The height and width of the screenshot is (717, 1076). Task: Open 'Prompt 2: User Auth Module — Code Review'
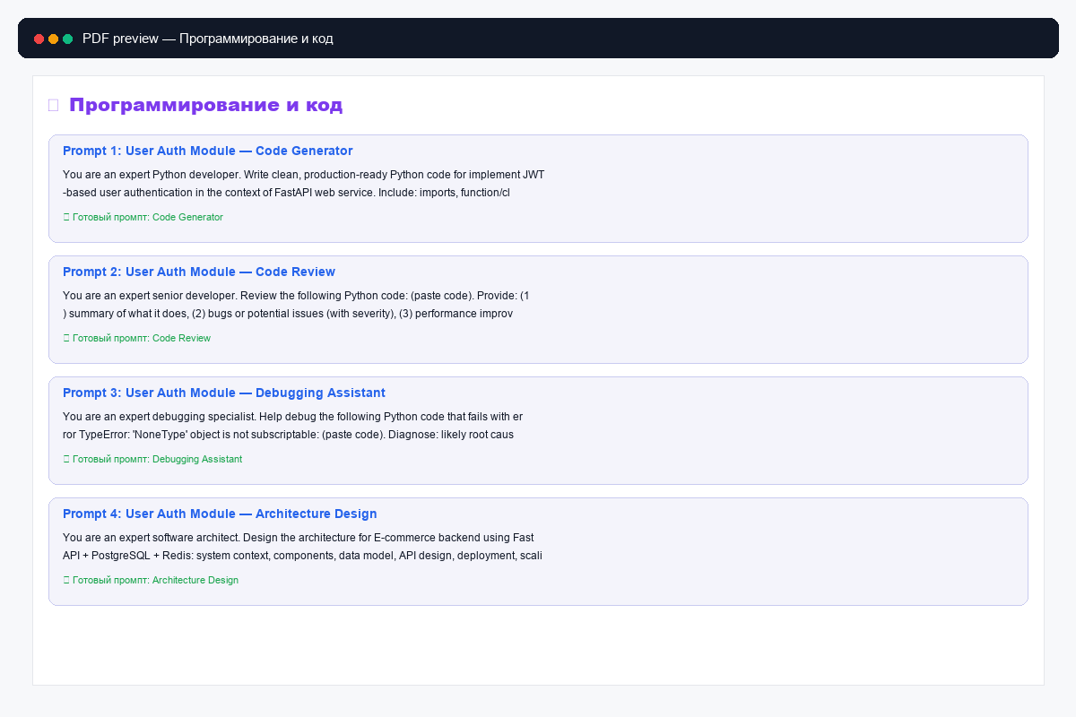199,272
